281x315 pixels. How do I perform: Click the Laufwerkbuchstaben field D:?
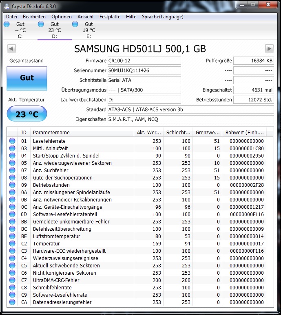coord(144,100)
